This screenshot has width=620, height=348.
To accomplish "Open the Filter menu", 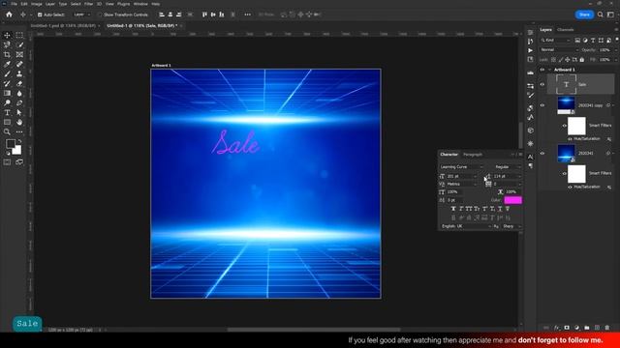I will (88, 4).
